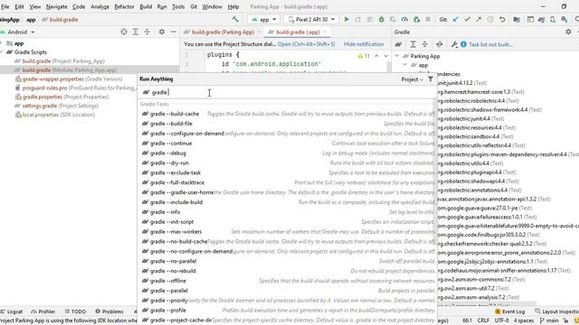Viewport: 579px width, 325px height.
Task: Switch to build.gradle (Parking App) tab
Action: click(x=223, y=32)
